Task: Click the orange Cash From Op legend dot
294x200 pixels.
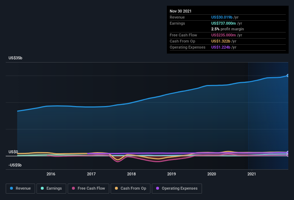Action: tap(116, 188)
